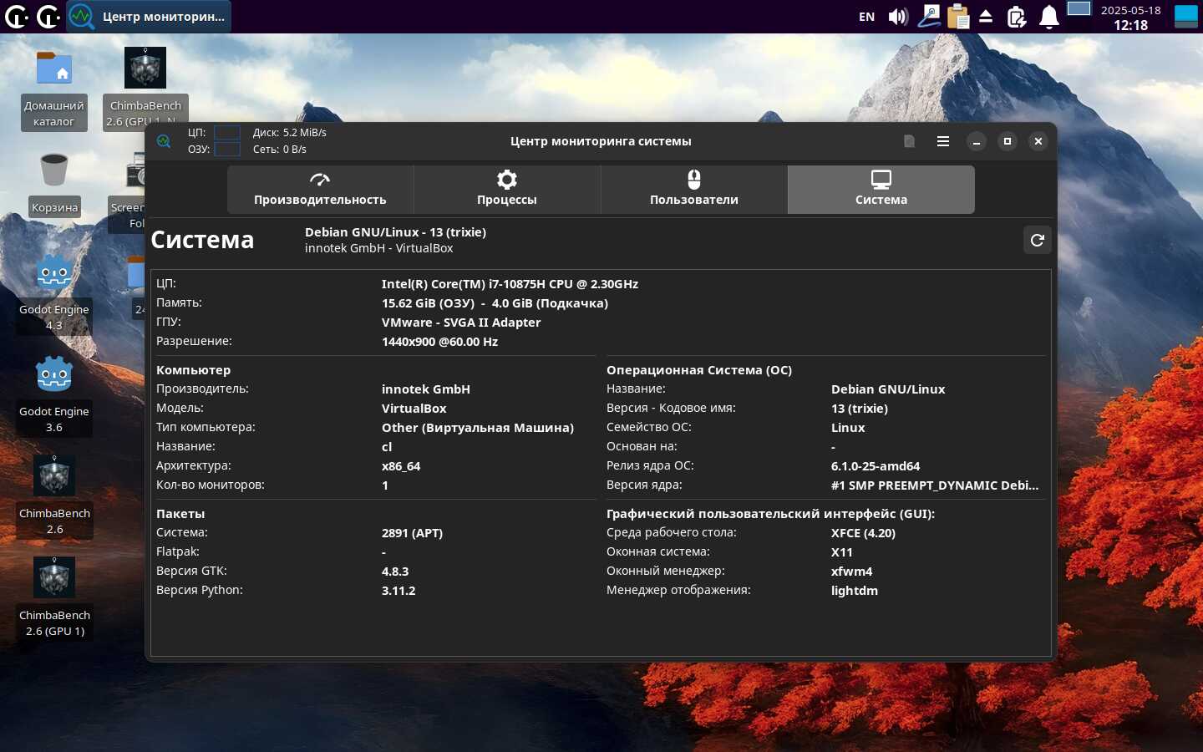The image size is (1203, 752).
Task: Click the document icon in the header bar
Action: click(x=909, y=141)
